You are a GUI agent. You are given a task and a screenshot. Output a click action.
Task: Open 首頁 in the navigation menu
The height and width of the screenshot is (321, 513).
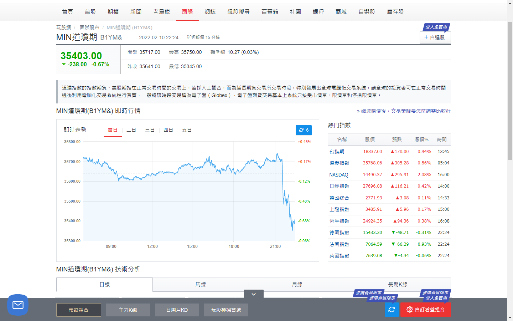(x=68, y=12)
